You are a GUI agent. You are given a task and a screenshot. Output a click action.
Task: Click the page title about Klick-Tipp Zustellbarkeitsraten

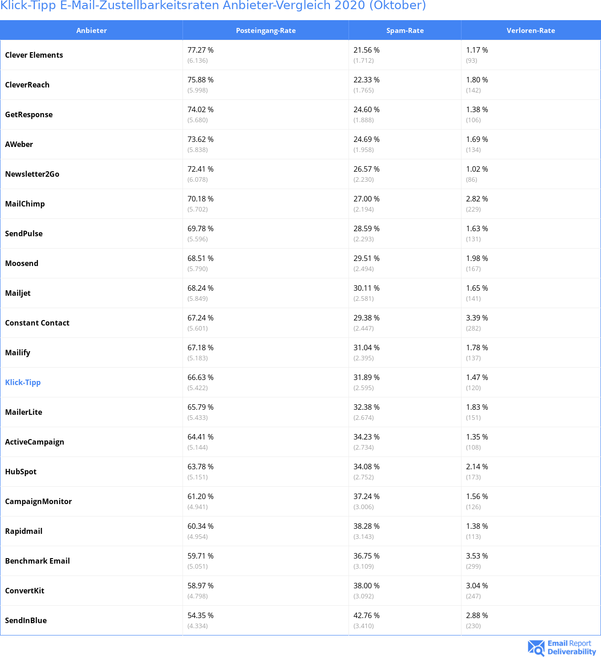click(213, 5)
